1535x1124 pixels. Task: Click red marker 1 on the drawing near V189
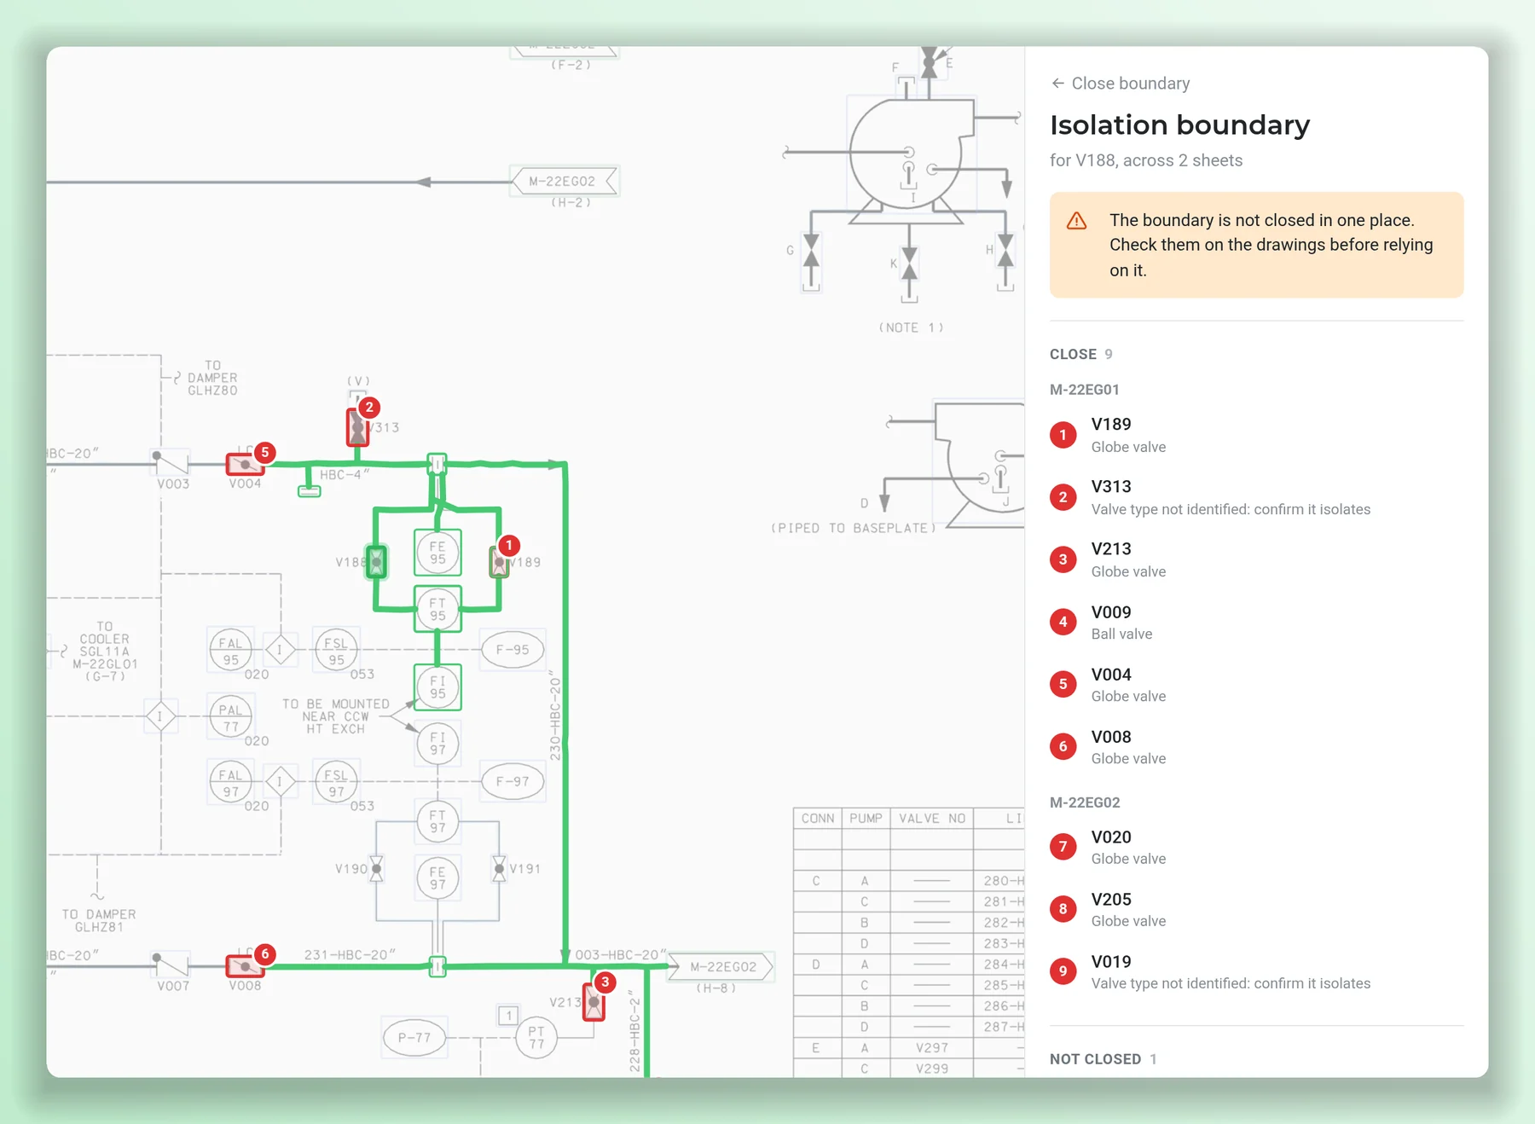(x=509, y=545)
